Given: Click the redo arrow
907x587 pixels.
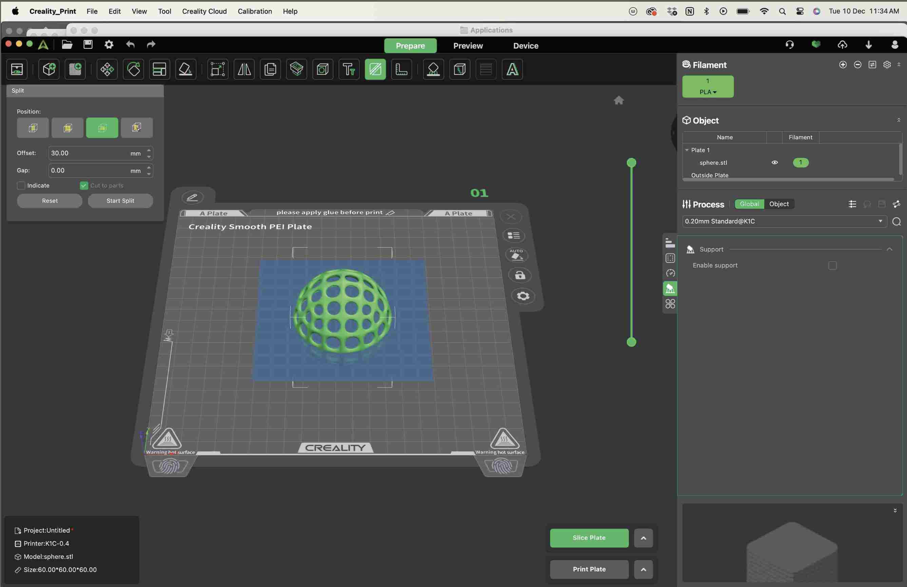Looking at the screenshot, I should point(151,44).
